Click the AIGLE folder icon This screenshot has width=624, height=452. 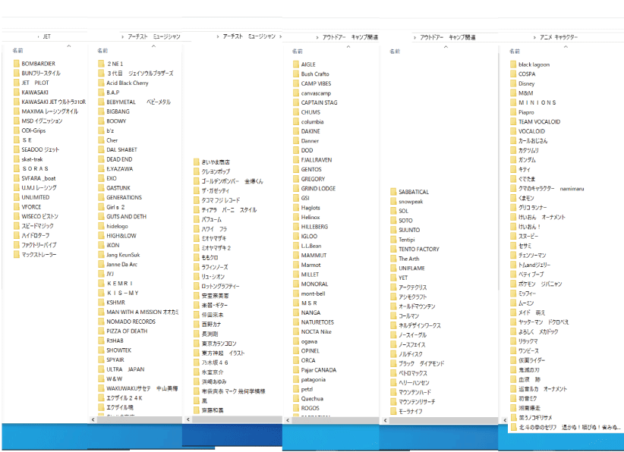click(296, 64)
